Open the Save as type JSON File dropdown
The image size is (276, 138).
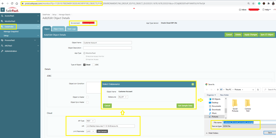249,126
